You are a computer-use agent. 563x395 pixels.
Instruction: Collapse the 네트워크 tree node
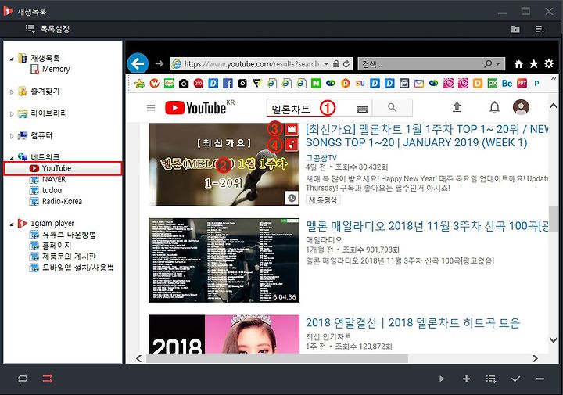[12, 158]
